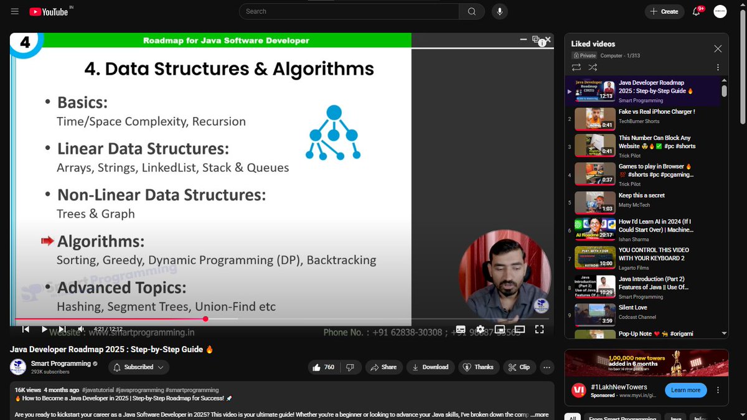Open playlist panel three-dot menu

(x=718, y=67)
